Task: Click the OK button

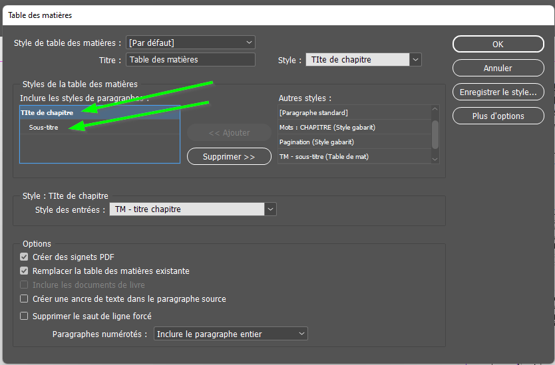Action: click(x=498, y=45)
